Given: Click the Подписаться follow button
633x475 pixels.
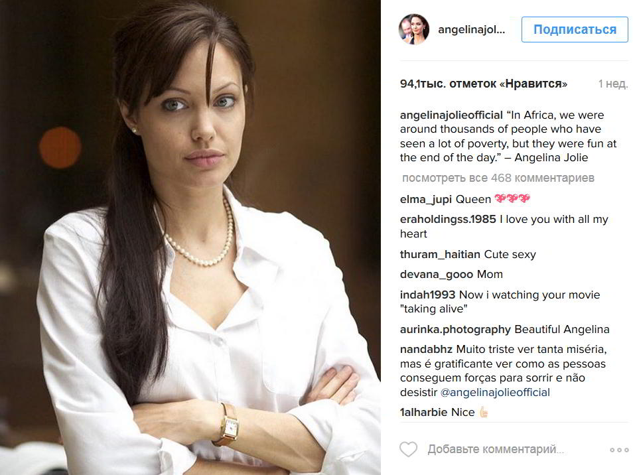Looking at the screenshot, I should pyautogui.click(x=575, y=29).
